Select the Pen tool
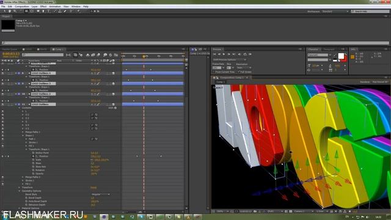 [43, 11]
